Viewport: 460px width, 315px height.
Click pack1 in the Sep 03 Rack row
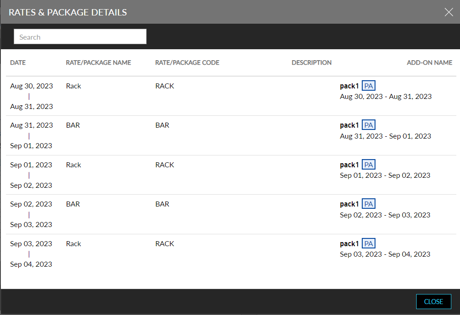coord(349,243)
